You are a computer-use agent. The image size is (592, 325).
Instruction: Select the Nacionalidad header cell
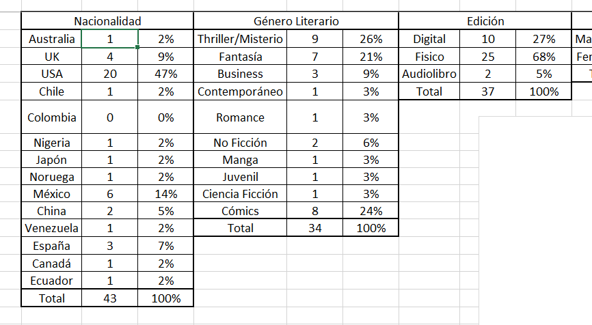tap(107, 21)
